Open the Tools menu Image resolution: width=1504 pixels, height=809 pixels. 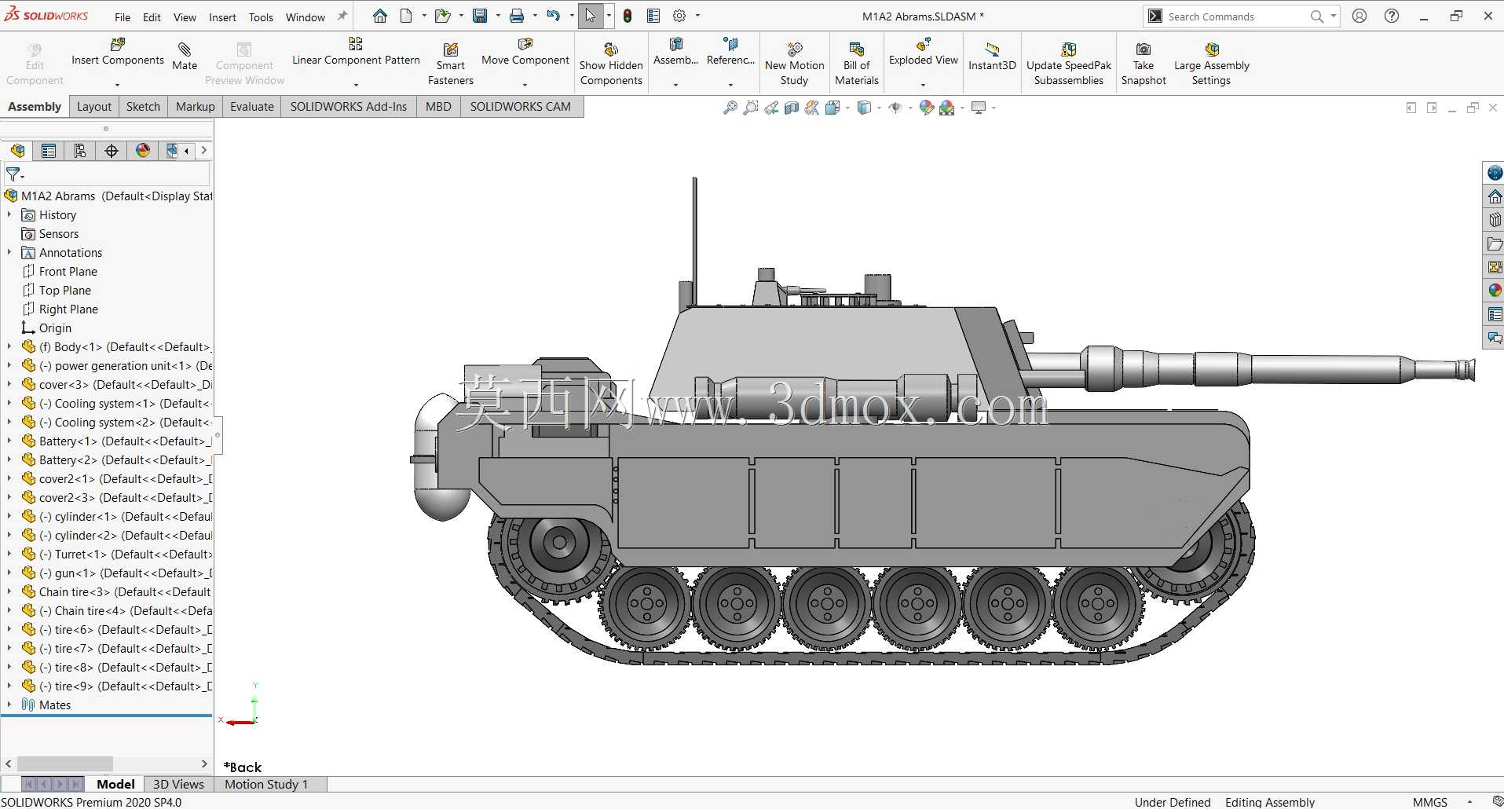coord(261,17)
